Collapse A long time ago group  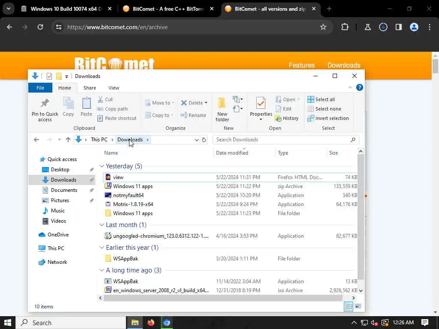(102, 270)
